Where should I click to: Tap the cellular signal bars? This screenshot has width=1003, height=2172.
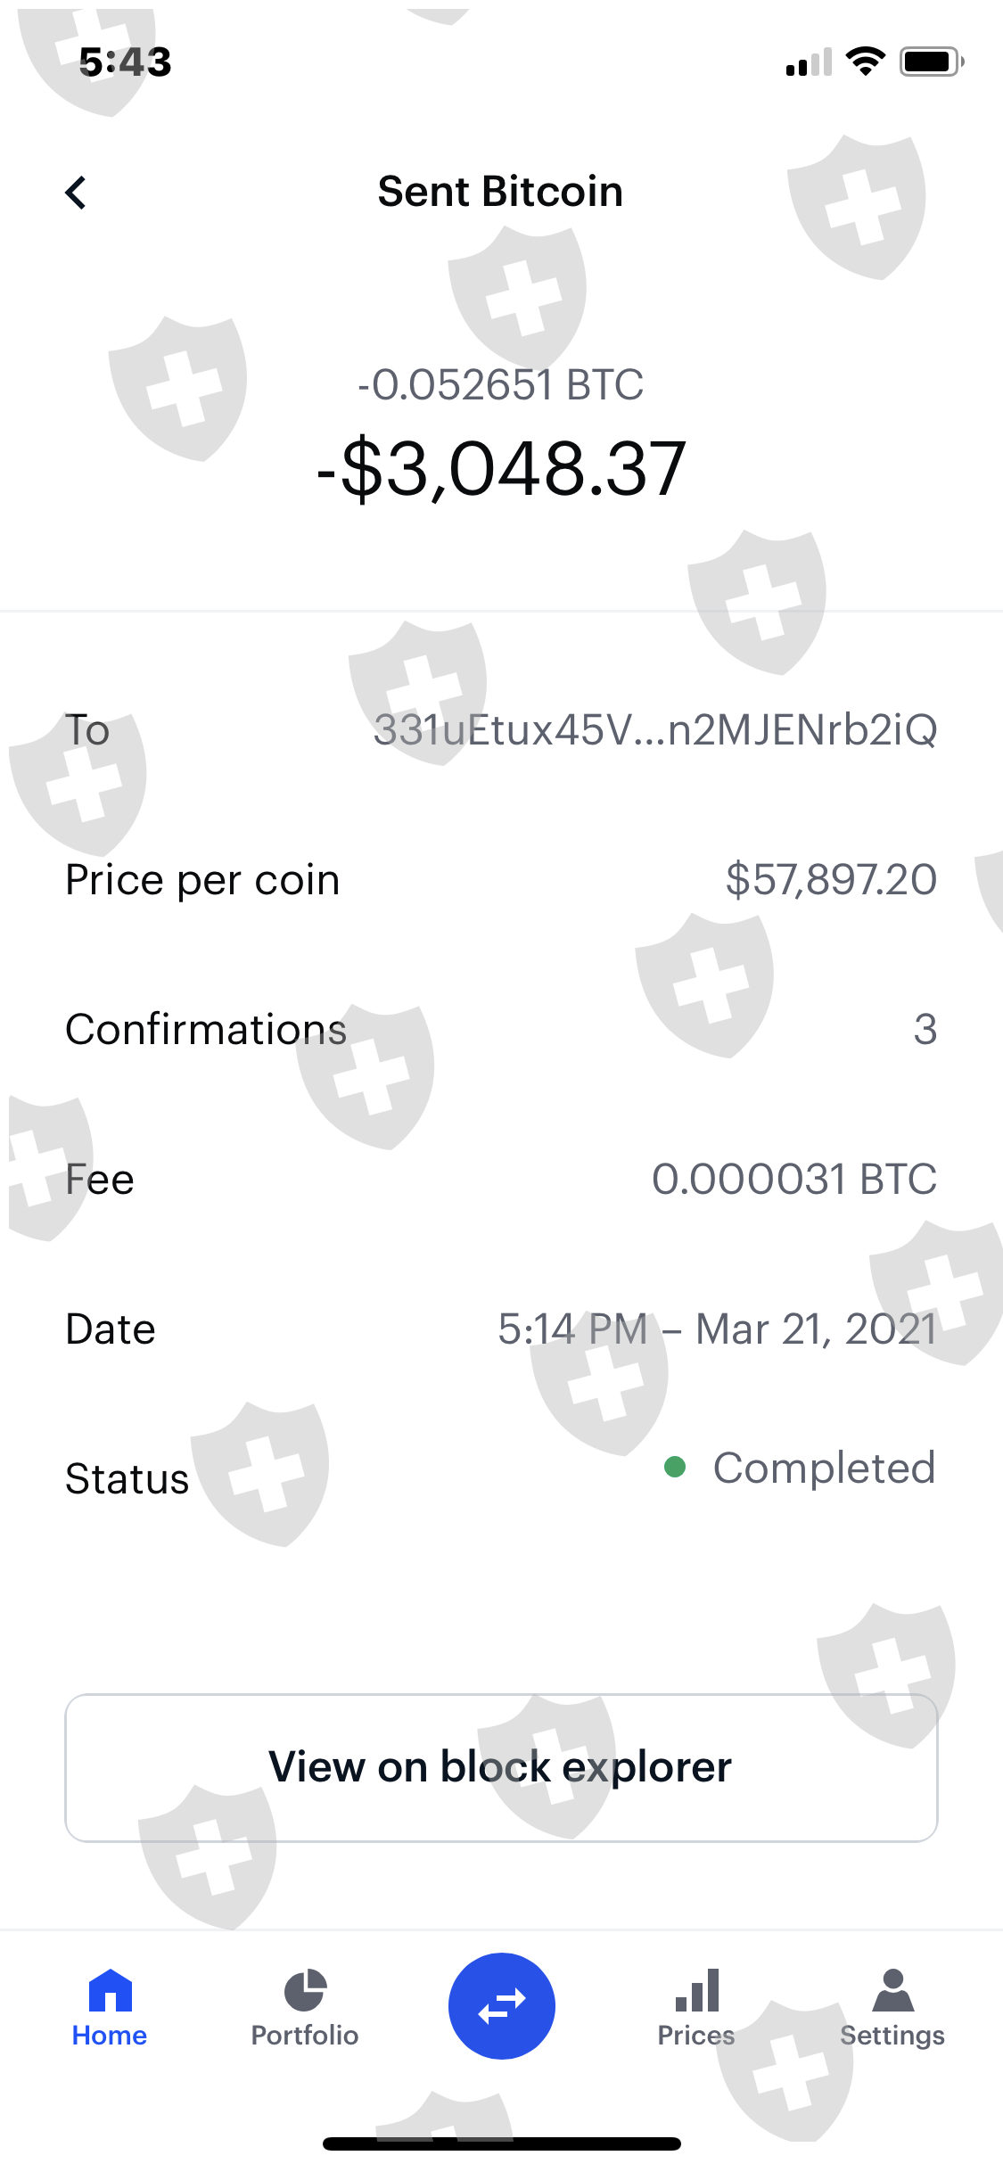[808, 62]
